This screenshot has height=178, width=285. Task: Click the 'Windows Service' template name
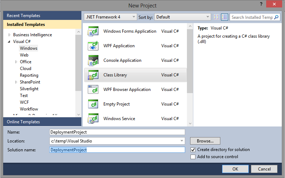tap(119, 119)
